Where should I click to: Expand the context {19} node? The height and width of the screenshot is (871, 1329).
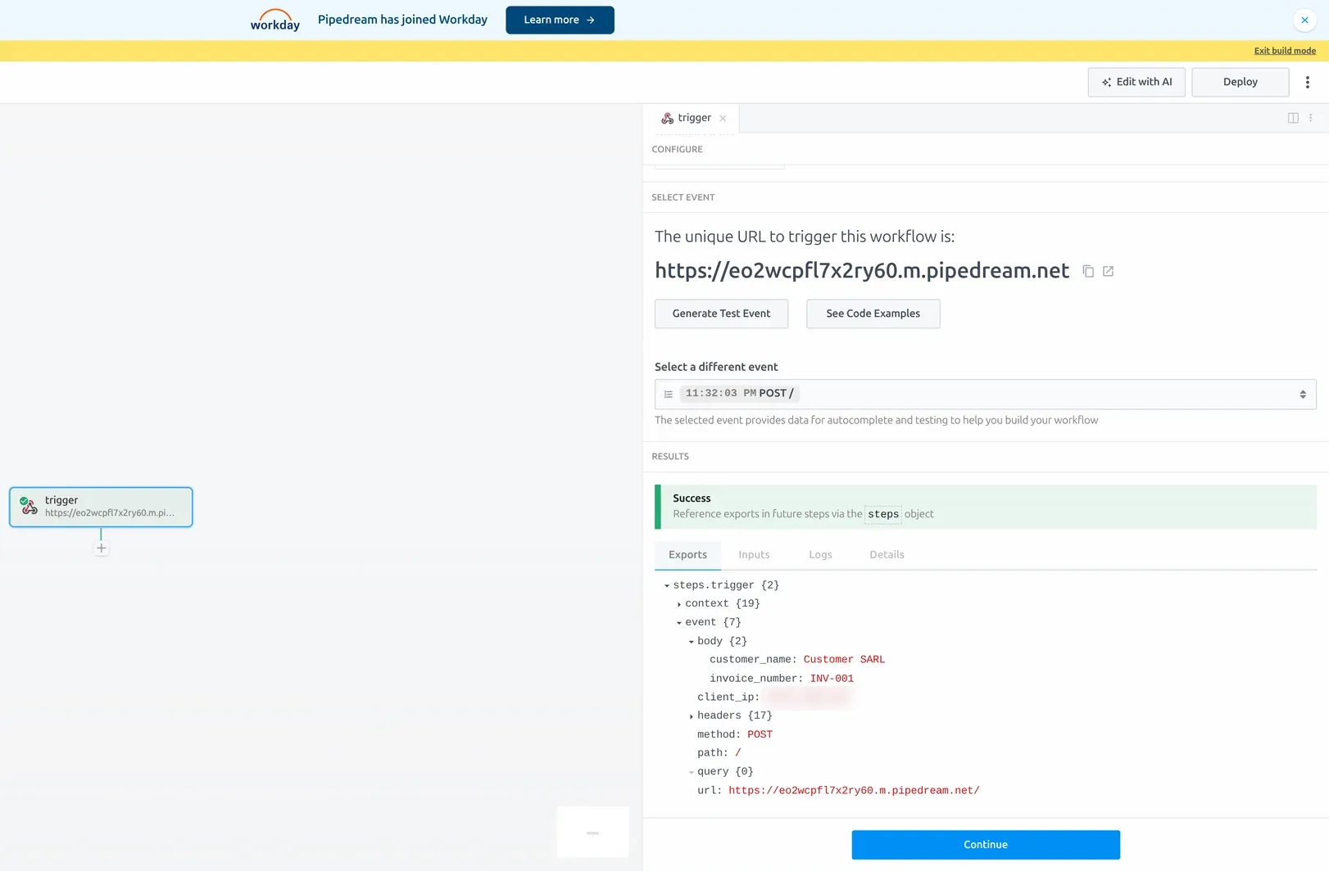[679, 604]
